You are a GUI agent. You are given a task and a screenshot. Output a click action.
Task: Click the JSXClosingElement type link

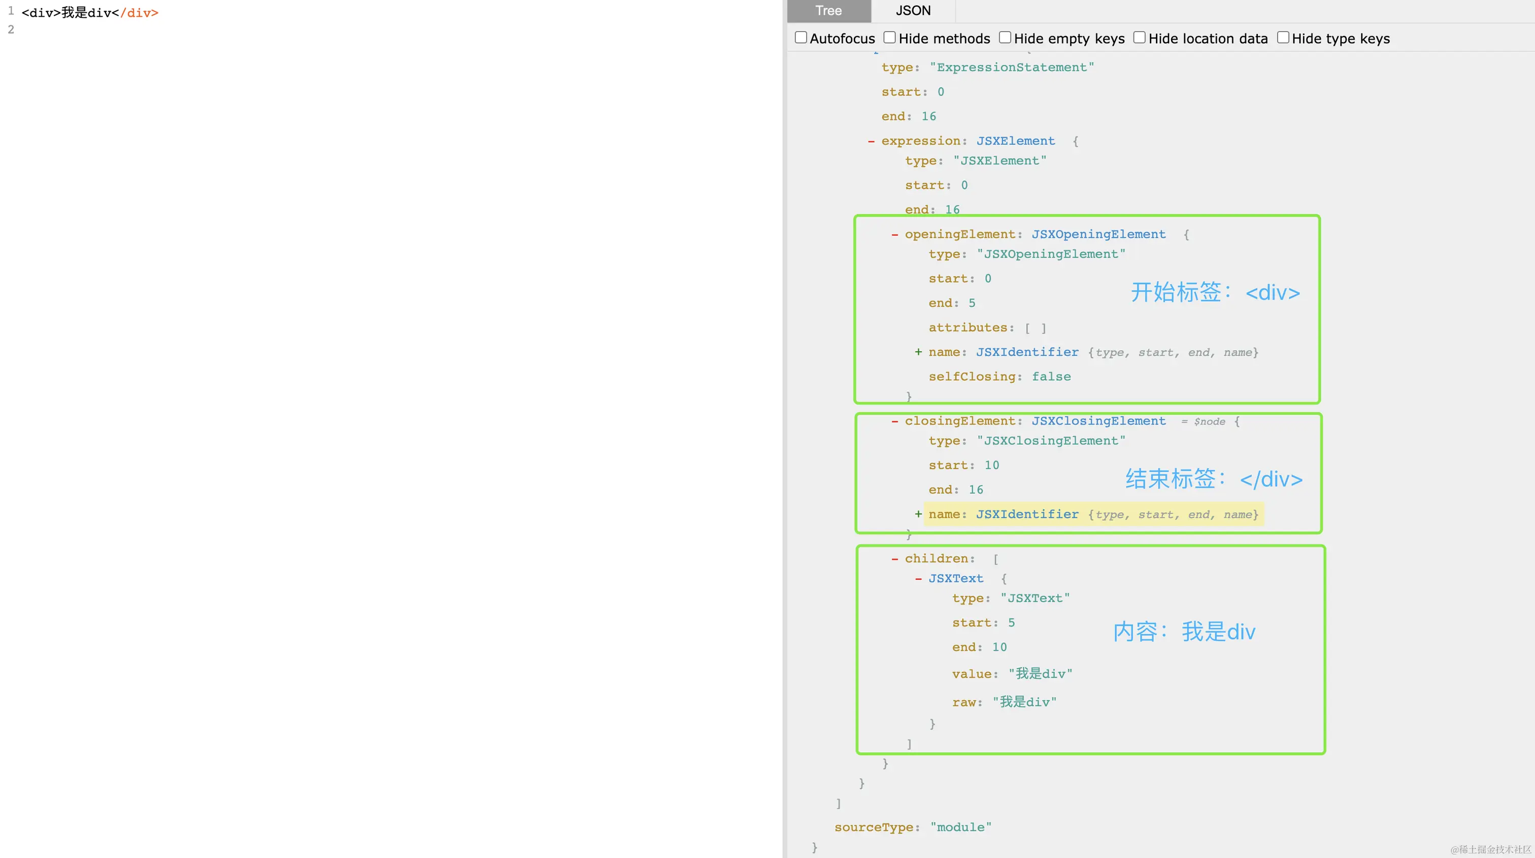tap(1098, 421)
